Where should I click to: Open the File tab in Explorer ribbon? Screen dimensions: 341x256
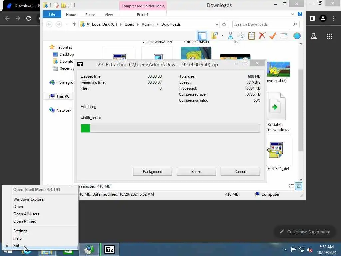click(x=52, y=14)
